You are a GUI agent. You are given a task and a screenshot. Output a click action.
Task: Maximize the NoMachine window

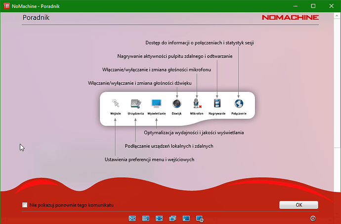pos(313,6)
